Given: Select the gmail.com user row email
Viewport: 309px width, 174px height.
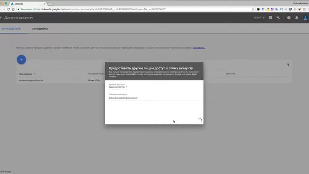Looking at the screenshot, I should tap(31, 81).
